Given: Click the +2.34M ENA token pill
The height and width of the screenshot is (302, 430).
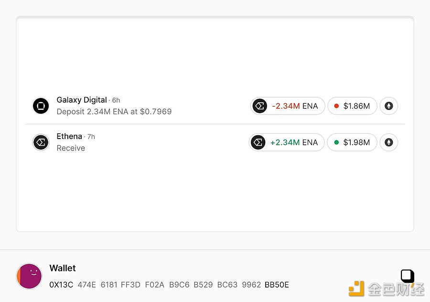Looking at the screenshot, I should click(287, 142).
